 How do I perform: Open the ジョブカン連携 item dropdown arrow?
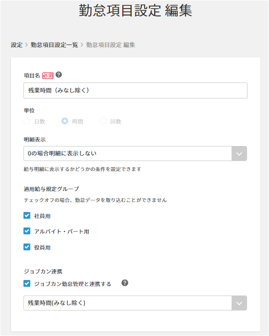coord(239,303)
